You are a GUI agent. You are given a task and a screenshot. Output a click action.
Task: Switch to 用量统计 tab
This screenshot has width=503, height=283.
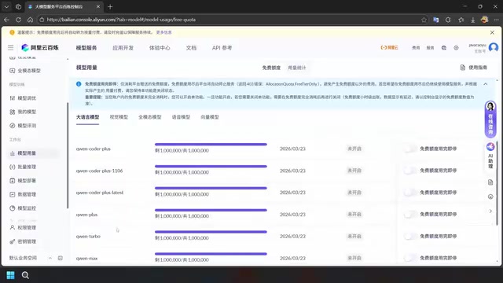297,68
